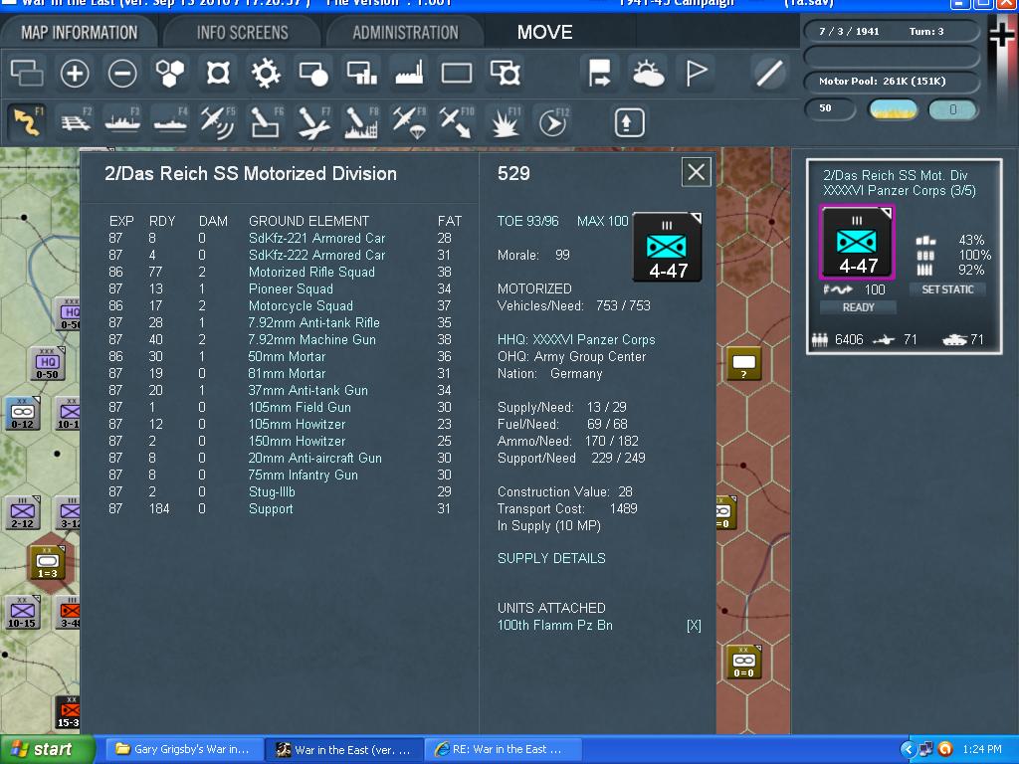The width and height of the screenshot is (1019, 764).
Task: Click the diagonal slash icon
Action: (769, 73)
